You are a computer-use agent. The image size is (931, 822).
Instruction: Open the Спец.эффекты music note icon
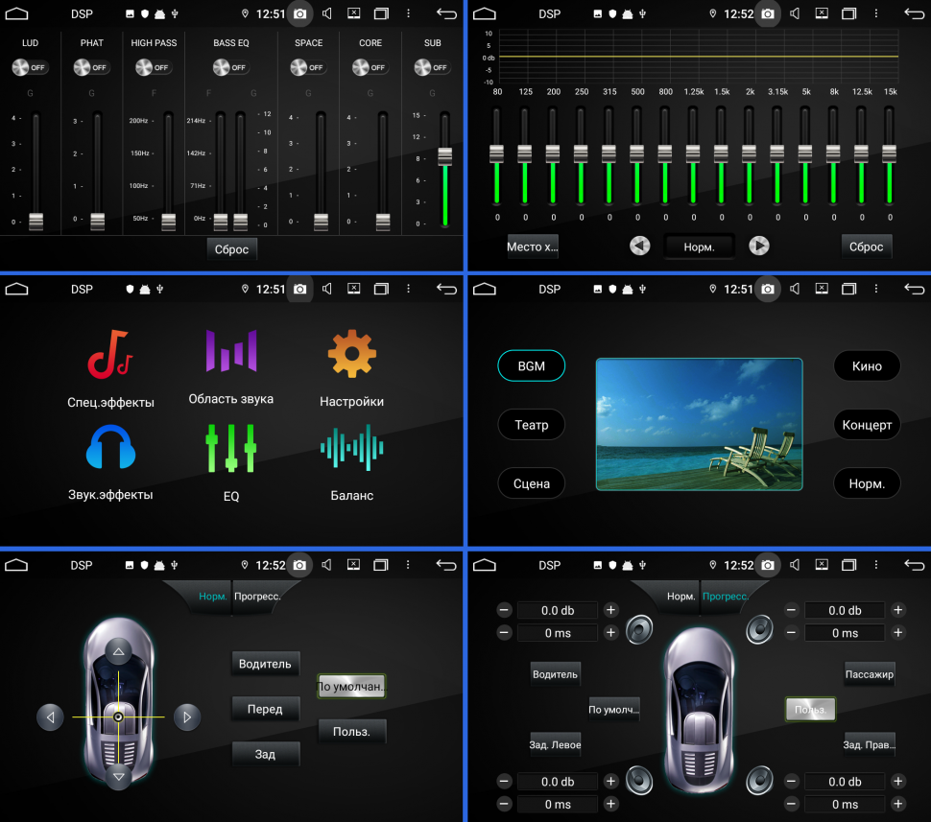(x=110, y=354)
